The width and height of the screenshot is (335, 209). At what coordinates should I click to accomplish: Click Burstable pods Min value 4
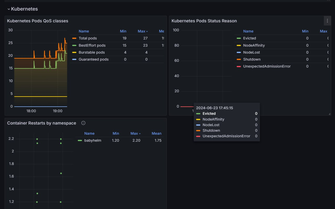(x=125, y=52)
